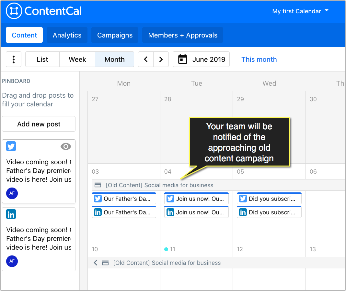Switch calendar to List view
The image size is (346, 291).
tap(42, 59)
